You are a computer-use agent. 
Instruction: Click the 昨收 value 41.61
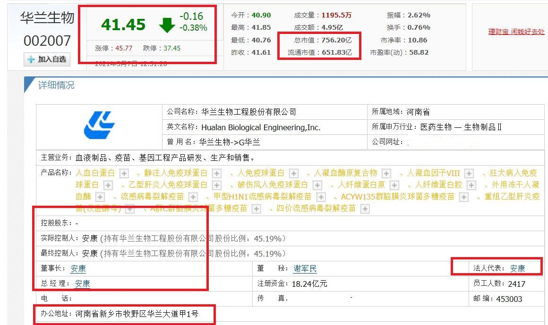(x=261, y=52)
